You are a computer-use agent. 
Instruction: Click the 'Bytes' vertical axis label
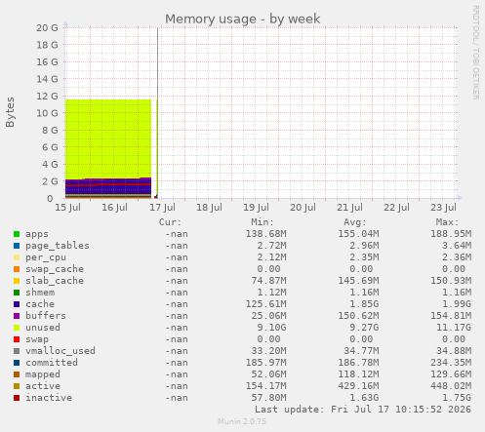pos(10,112)
